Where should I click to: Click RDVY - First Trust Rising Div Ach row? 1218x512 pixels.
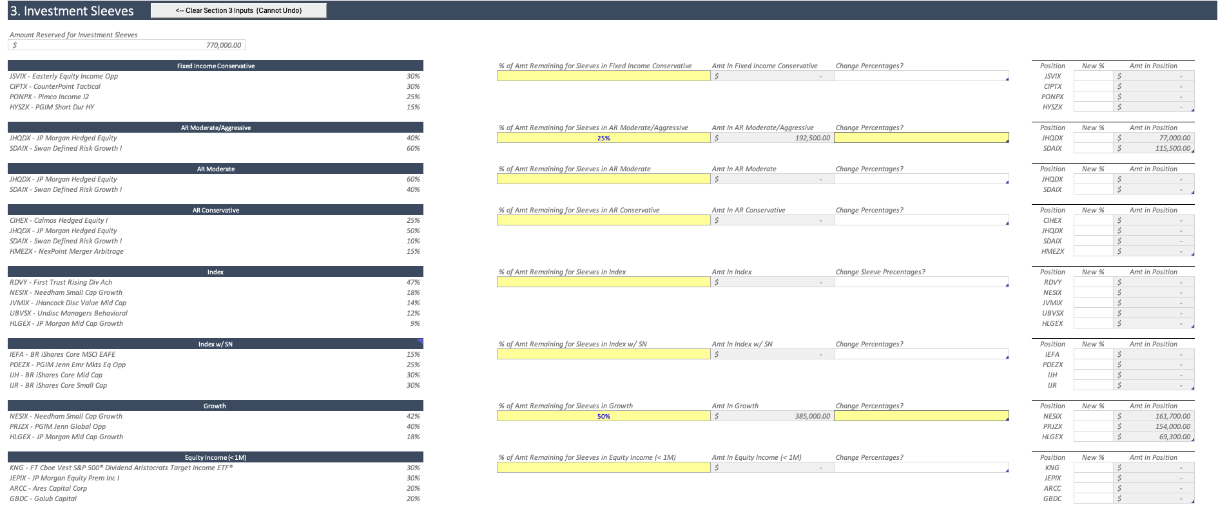pos(215,282)
